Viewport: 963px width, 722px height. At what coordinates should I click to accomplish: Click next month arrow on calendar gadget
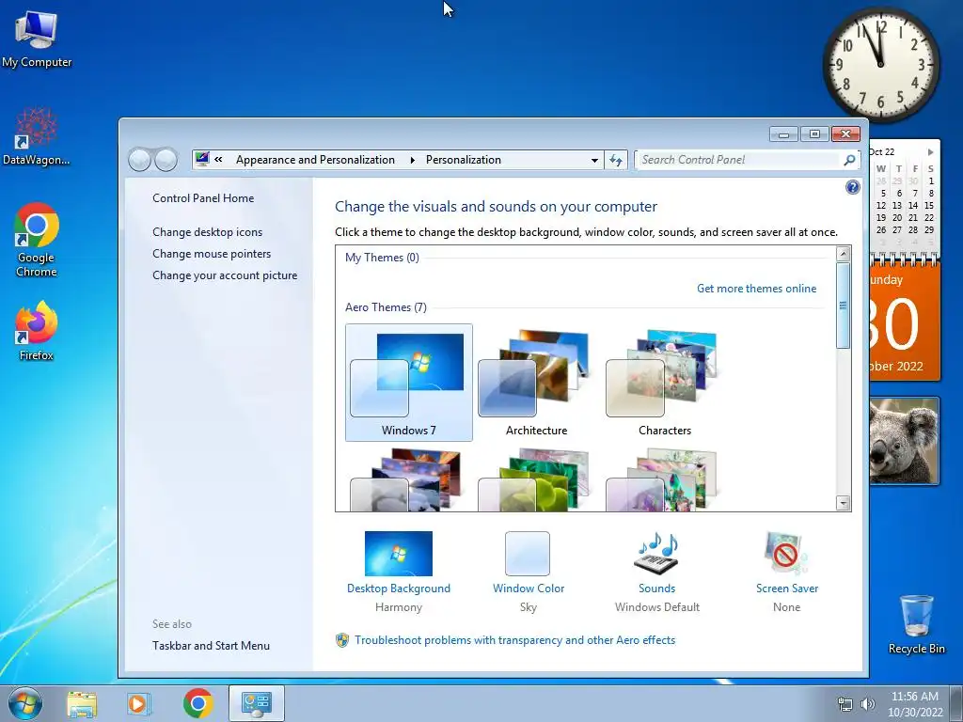(x=930, y=151)
